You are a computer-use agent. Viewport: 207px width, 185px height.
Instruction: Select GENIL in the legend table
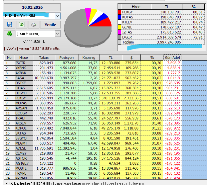pyautogui.click(x=161, y=27)
